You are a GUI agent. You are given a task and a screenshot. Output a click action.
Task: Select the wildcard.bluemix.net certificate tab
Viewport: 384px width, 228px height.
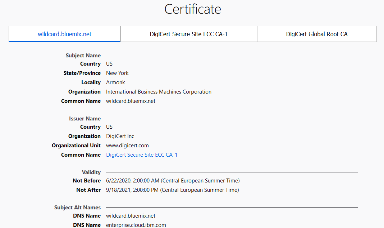pos(65,34)
